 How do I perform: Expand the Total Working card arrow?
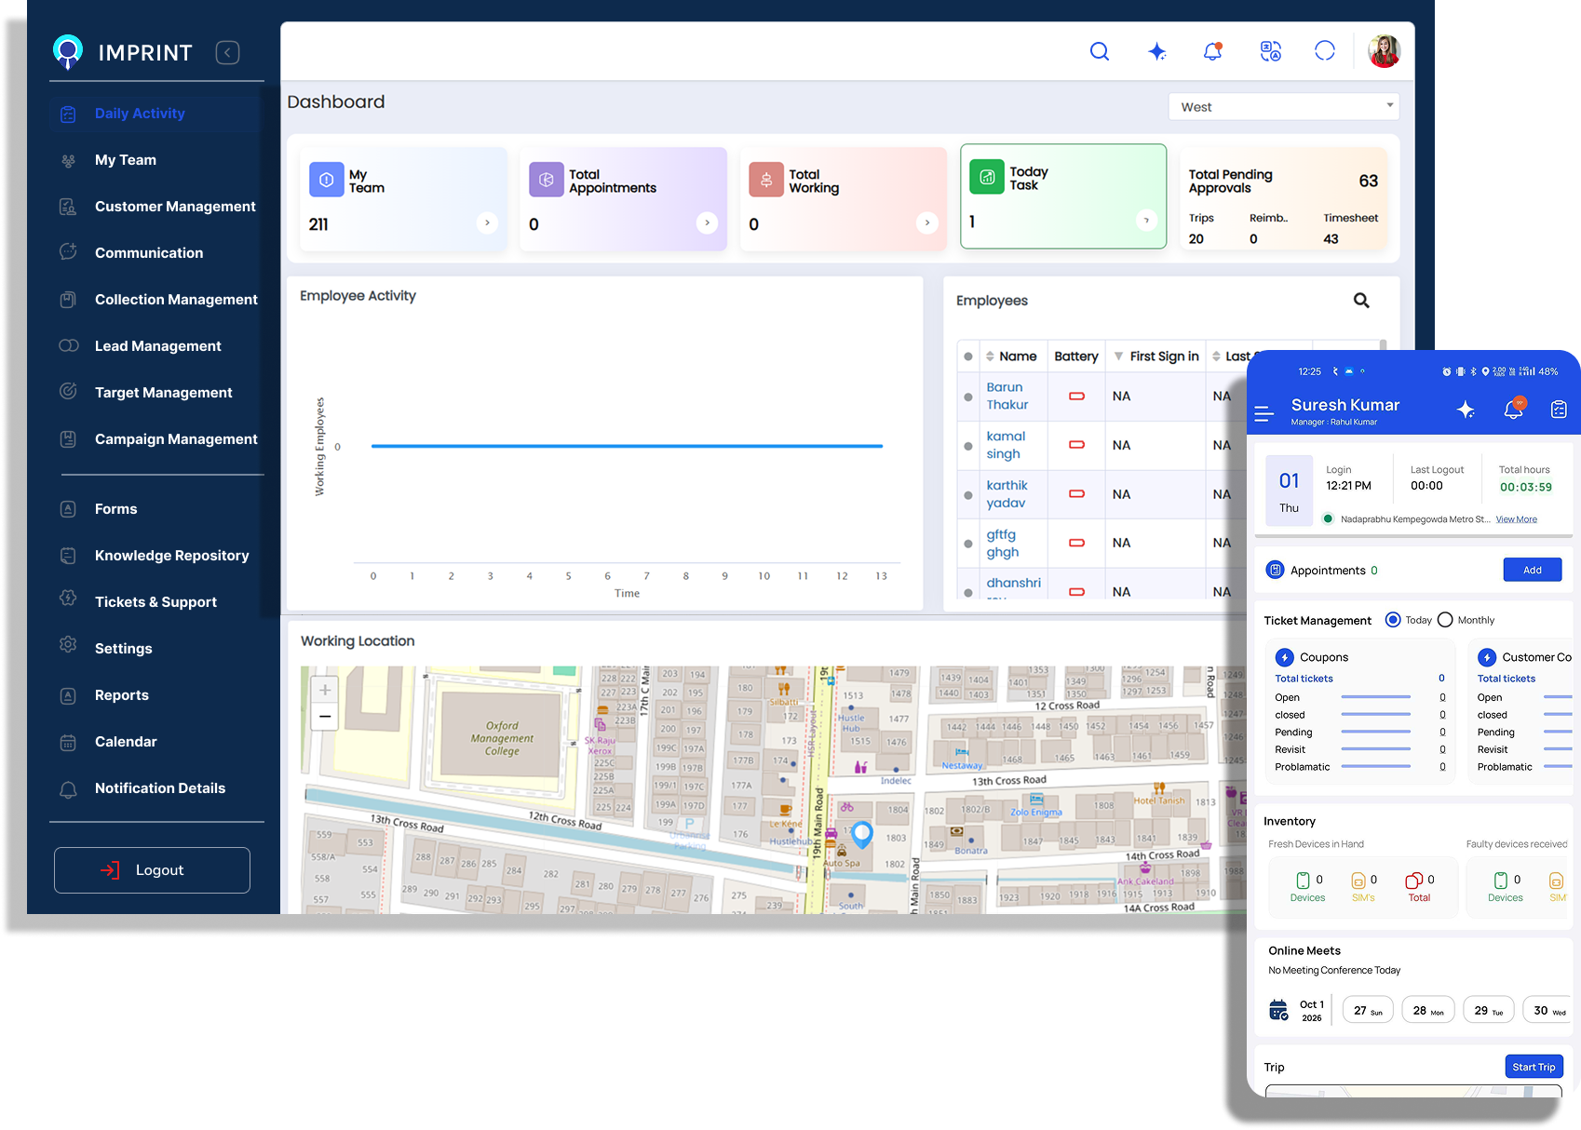(x=927, y=222)
